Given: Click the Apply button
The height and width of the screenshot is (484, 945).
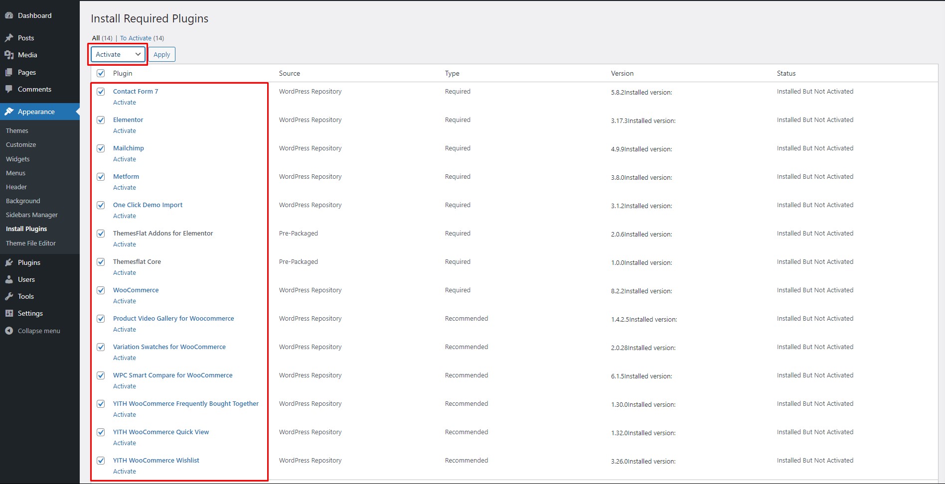Looking at the screenshot, I should (x=161, y=54).
